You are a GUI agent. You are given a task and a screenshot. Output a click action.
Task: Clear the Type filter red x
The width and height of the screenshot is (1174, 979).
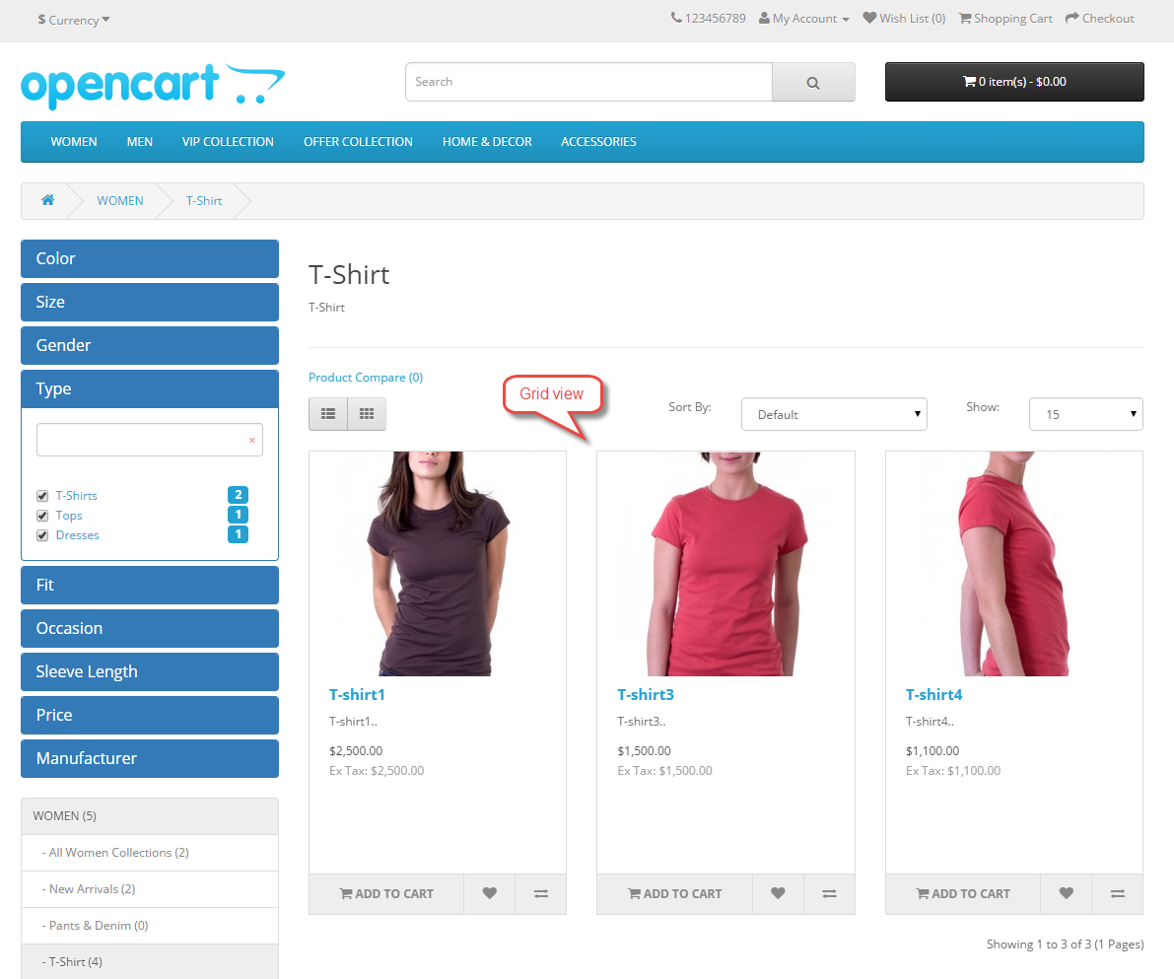point(252,441)
